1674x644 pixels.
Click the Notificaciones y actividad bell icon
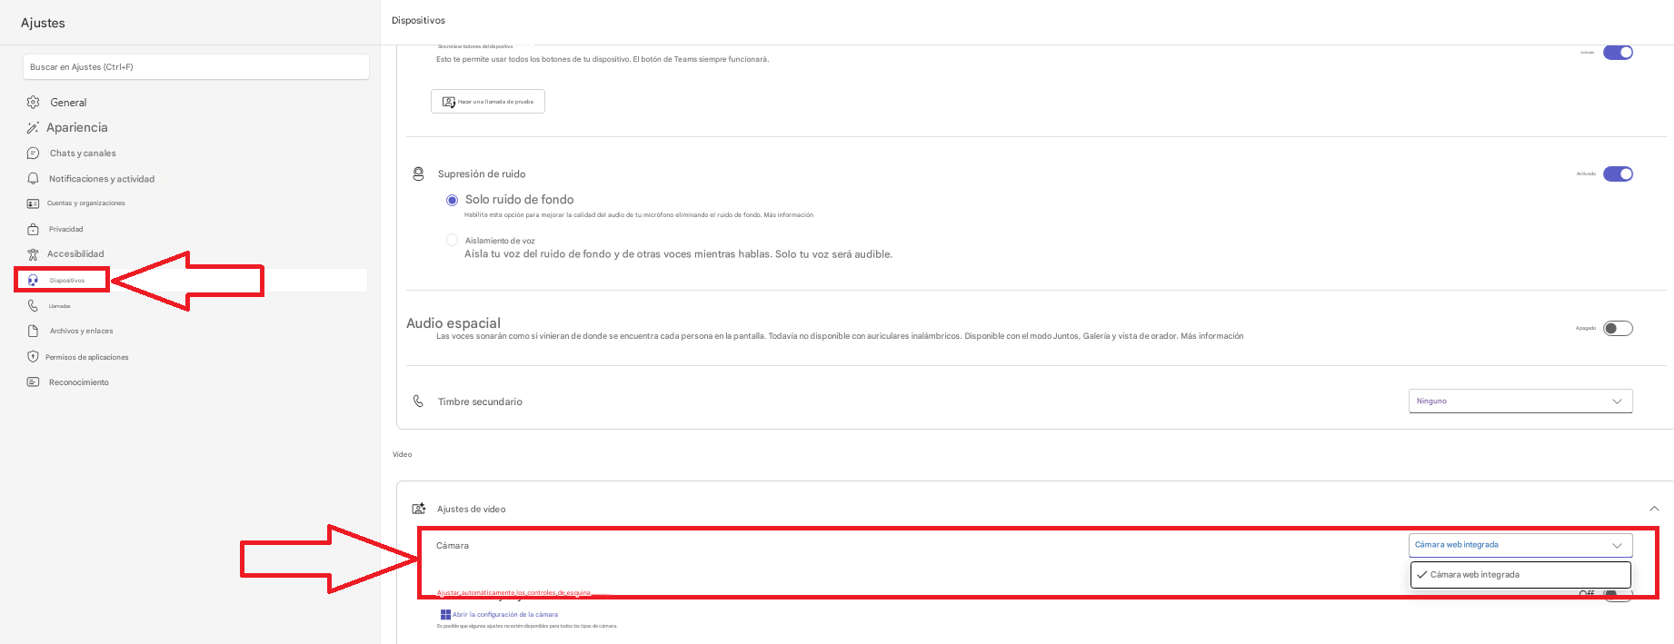34,179
